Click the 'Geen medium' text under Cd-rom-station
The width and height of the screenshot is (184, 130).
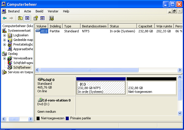47,112
